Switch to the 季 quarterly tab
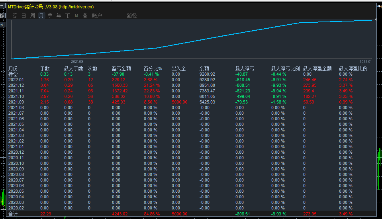This screenshot has height=219, width=382. [50, 16]
